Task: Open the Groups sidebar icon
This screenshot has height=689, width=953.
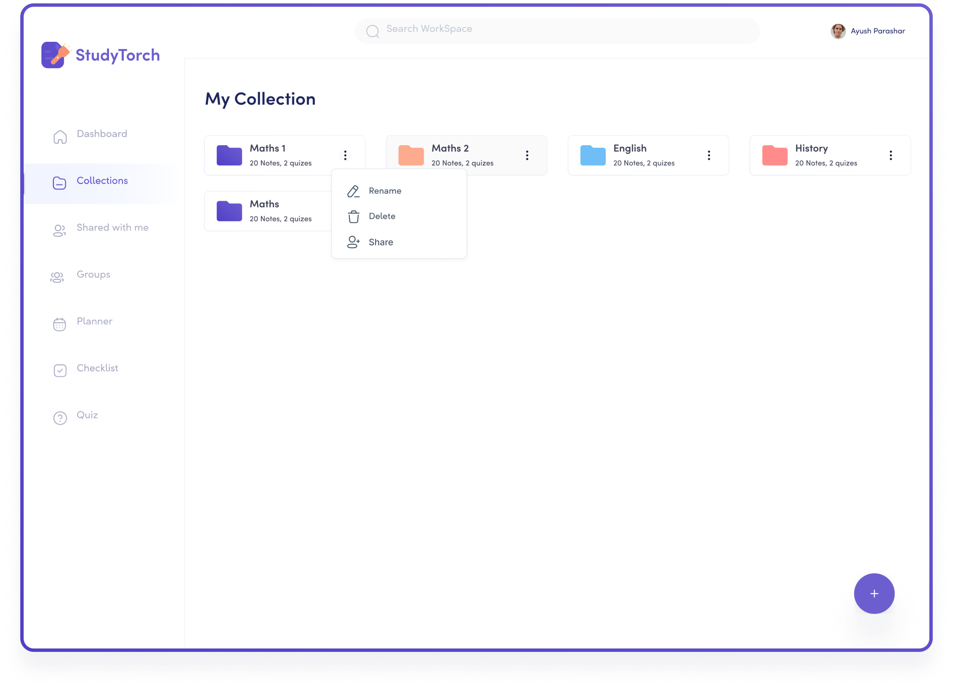Action: (x=57, y=277)
